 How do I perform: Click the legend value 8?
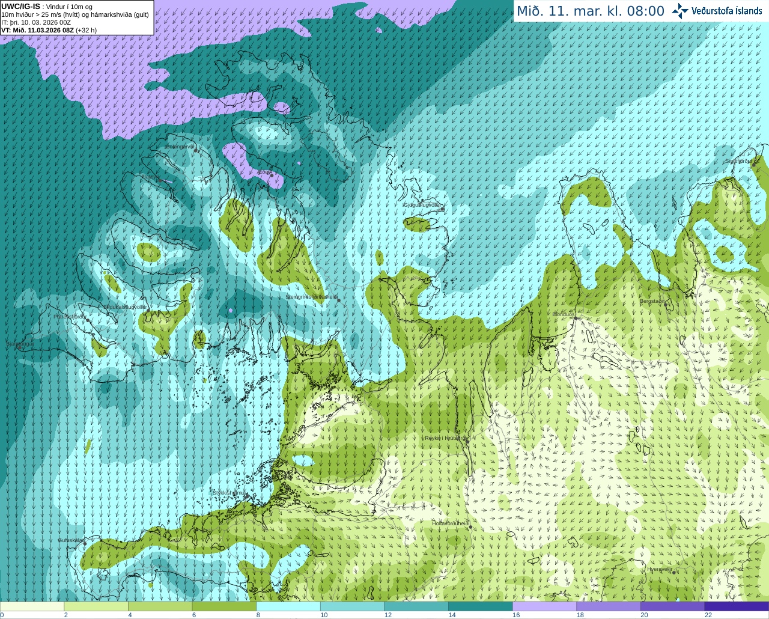click(x=258, y=615)
